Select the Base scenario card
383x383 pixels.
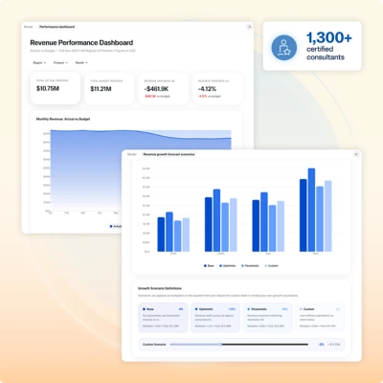pos(163,318)
